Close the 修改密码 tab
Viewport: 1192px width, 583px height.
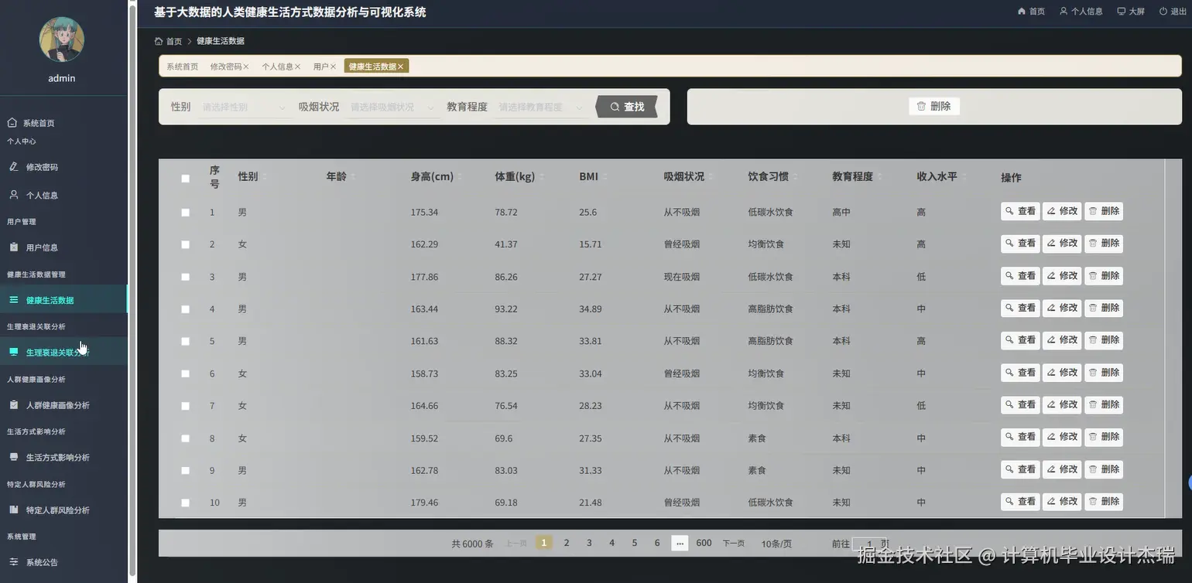[246, 66]
